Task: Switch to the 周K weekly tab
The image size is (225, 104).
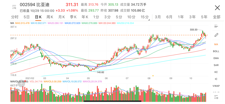Action: [x=50, y=17]
